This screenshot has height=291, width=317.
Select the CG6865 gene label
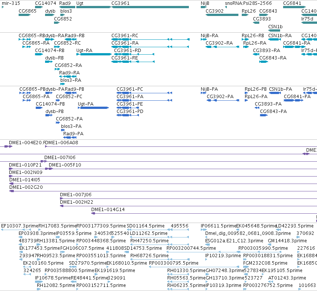click(x=28, y=11)
